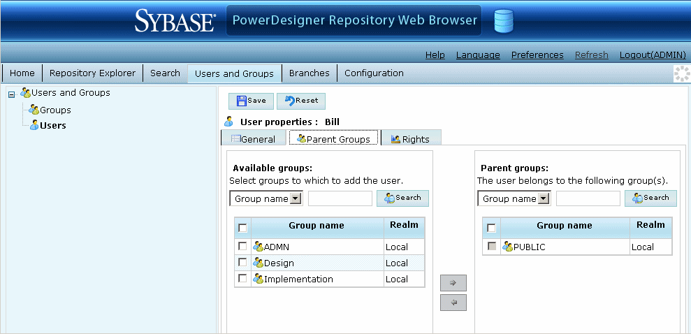Open Available groups 'Group name' dropdown
Screen dimensions: 691x334
pos(296,199)
